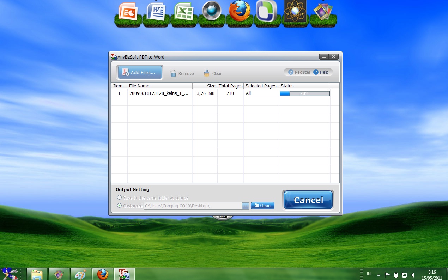Viewport: 448px width, 280px height.
Task: Open Microsoft Word from the dock
Action: pyautogui.click(x=156, y=11)
